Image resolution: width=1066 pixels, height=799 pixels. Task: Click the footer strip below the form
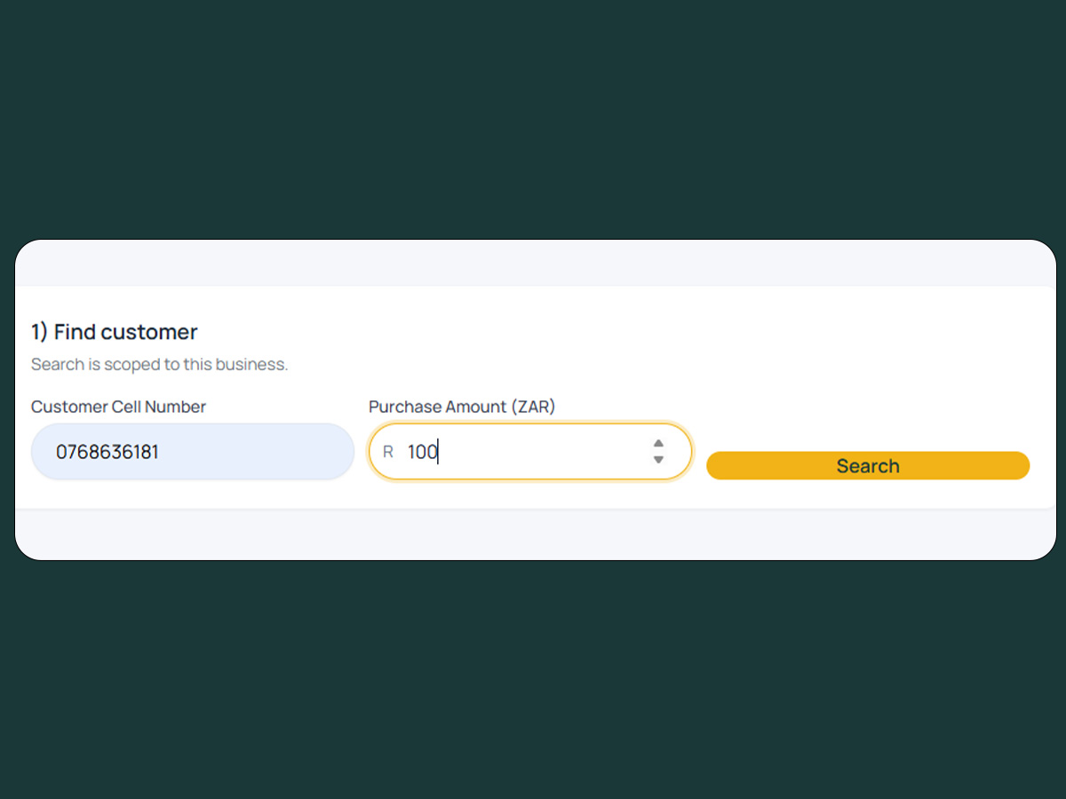click(533, 533)
